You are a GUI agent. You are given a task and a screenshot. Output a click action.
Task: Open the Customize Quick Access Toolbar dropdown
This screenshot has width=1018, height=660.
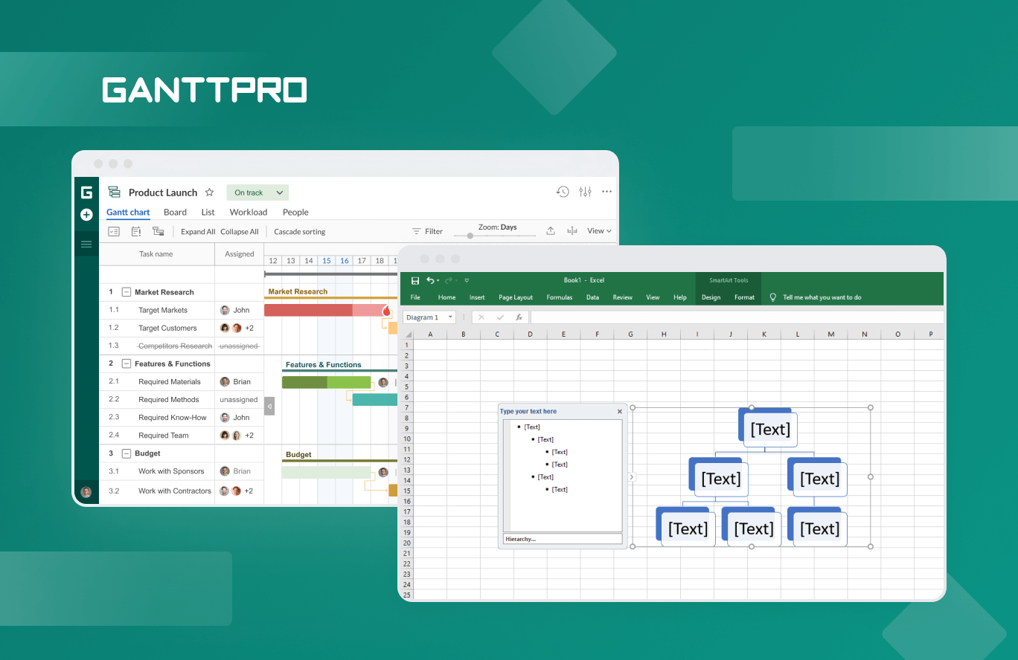click(x=467, y=280)
